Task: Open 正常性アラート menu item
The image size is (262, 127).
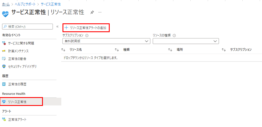Action: 17,119
